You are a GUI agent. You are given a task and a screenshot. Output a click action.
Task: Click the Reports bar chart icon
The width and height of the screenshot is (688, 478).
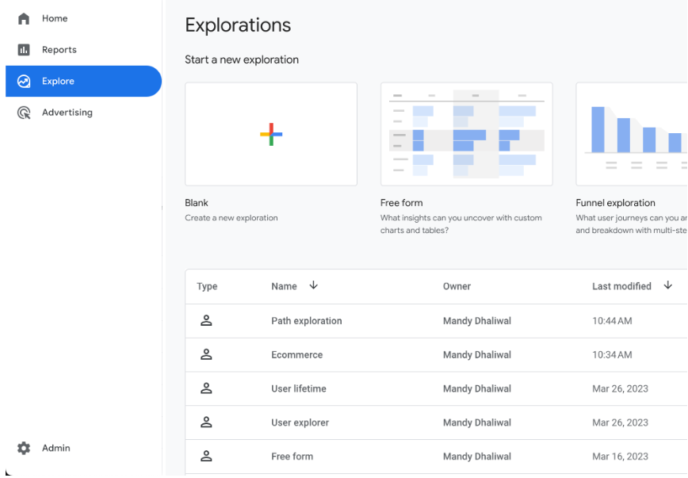point(24,50)
